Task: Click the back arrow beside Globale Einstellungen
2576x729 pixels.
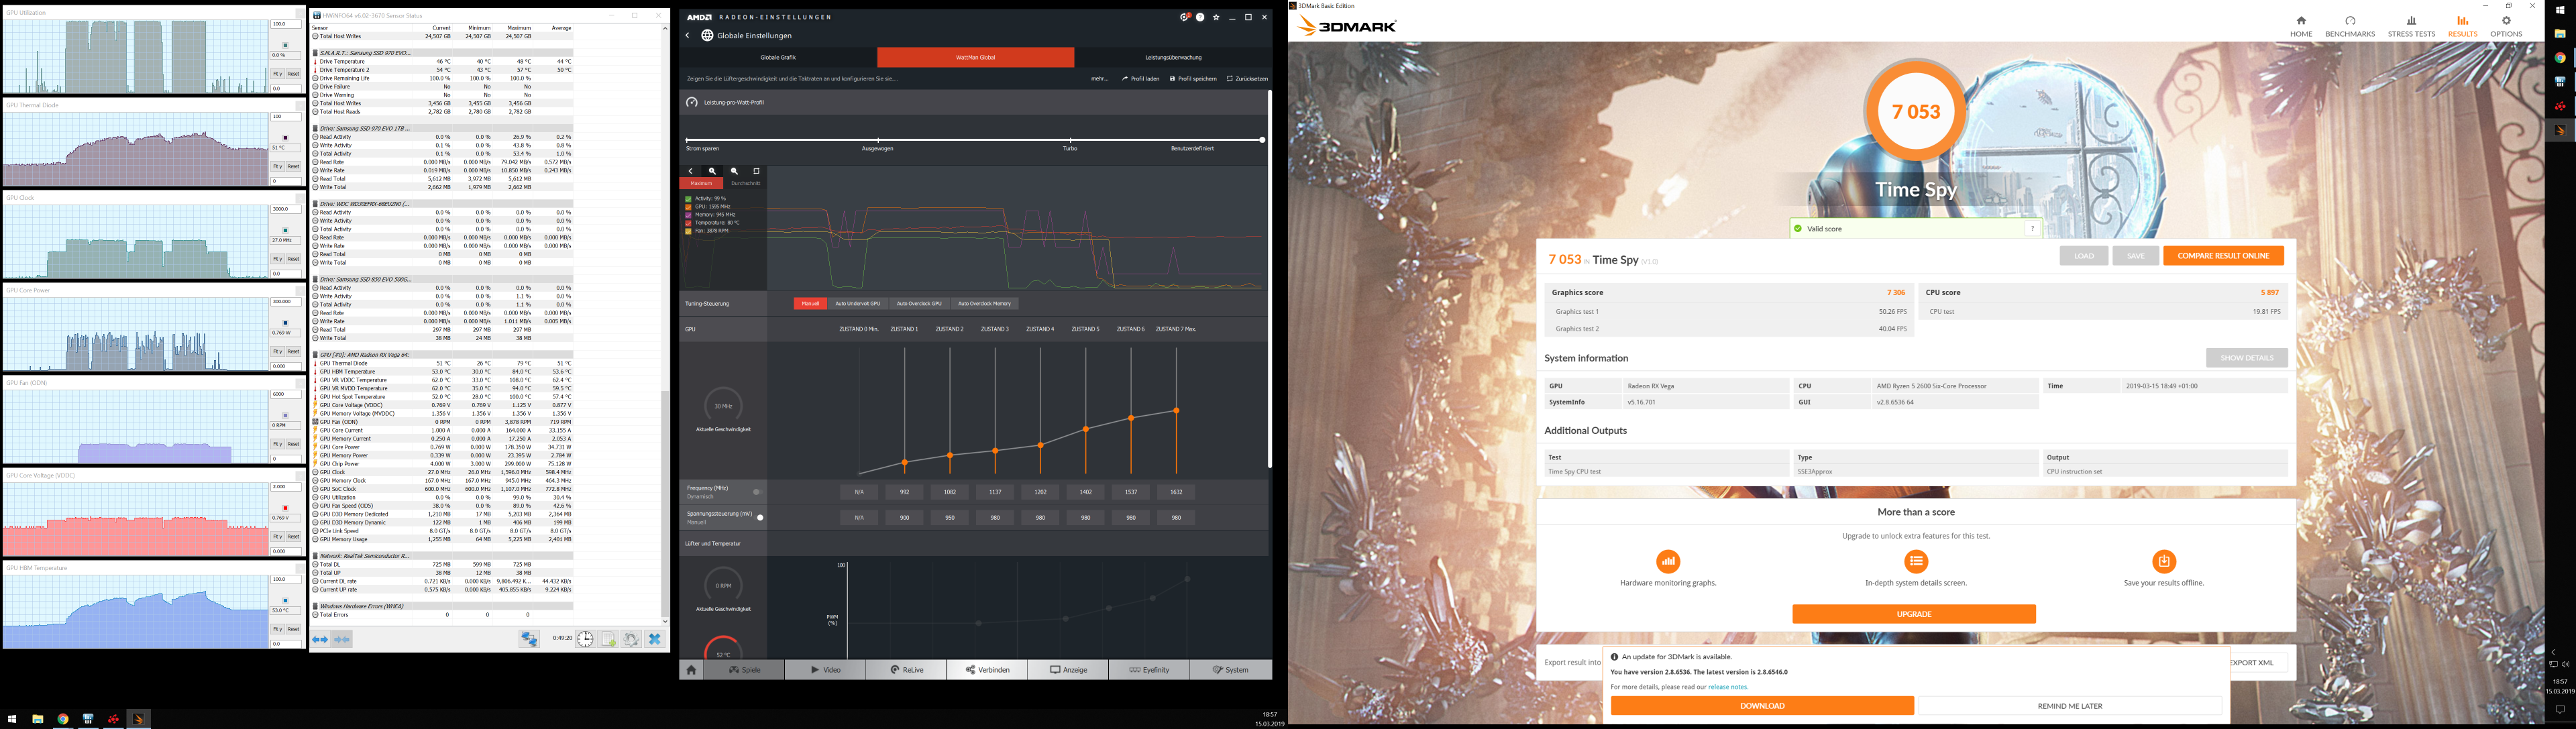Action: tap(688, 36)
